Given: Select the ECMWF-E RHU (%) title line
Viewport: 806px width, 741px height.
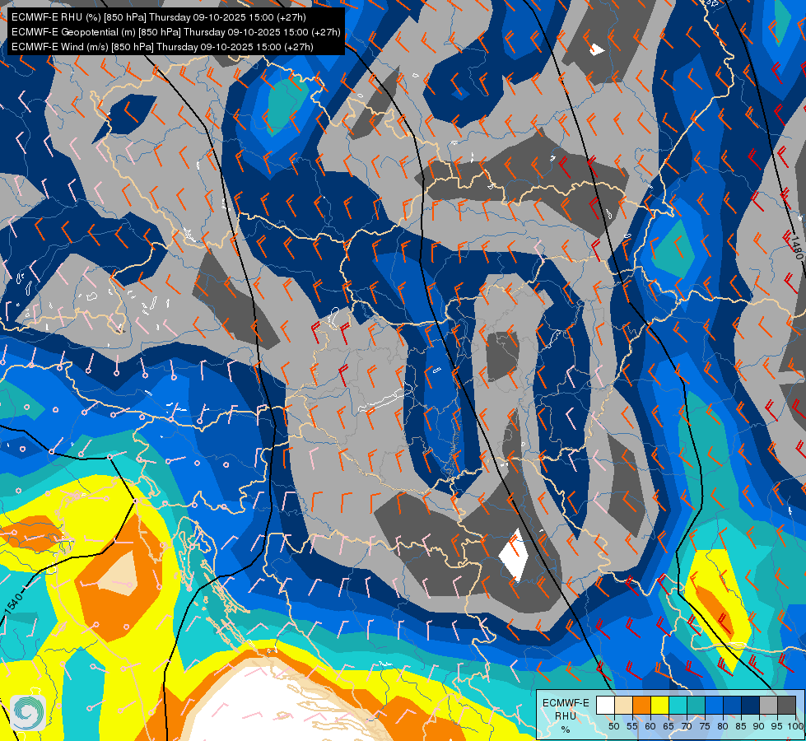Looking at the screenshot, I should click(159, 17).
